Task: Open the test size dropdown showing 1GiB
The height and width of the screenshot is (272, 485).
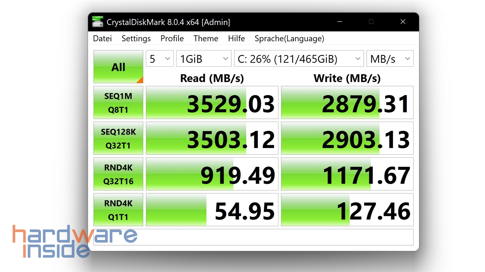Action: coord(203,58)
